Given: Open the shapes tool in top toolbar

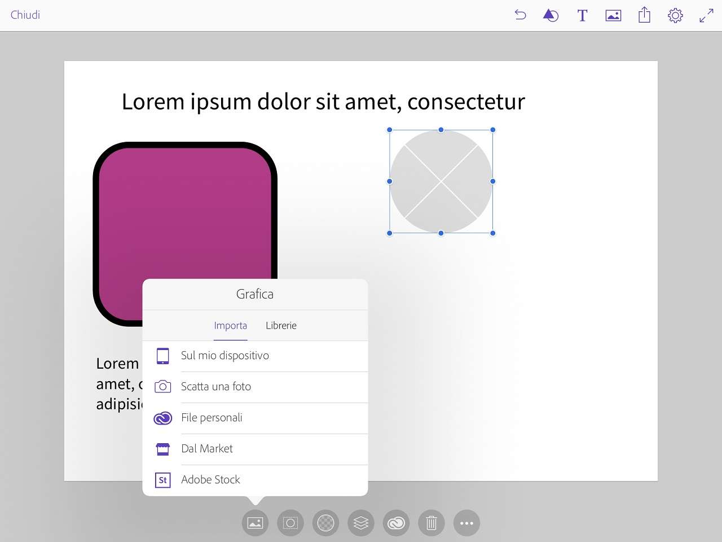Looking at the screenshot, I should tap(551, 15).
